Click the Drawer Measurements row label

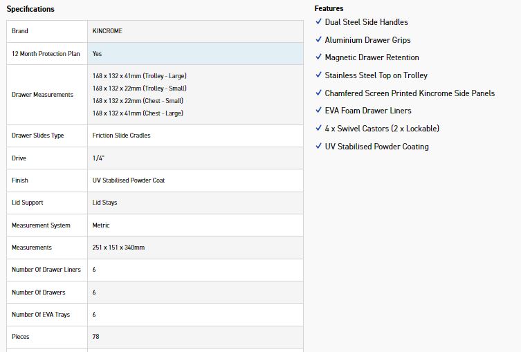(42, 95)
